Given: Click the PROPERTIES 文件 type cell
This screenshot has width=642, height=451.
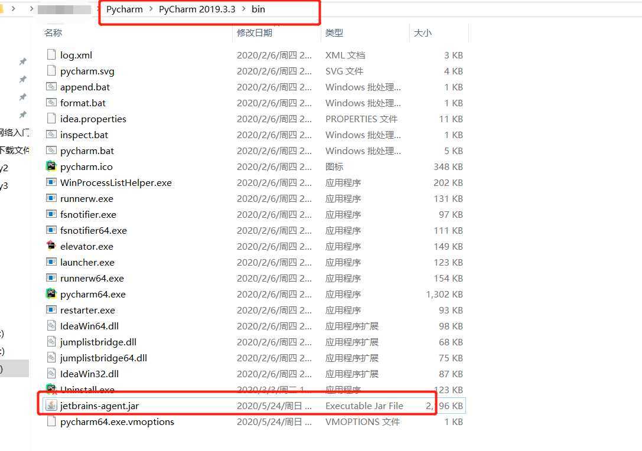Looking at the screenshot, I should (x=361, y=119).
